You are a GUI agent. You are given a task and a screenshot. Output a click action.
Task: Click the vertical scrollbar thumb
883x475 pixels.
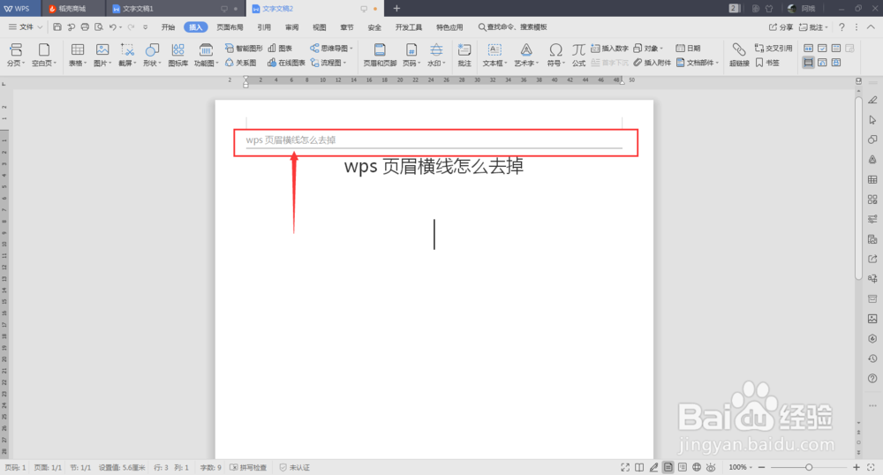(x=858, y=188)
